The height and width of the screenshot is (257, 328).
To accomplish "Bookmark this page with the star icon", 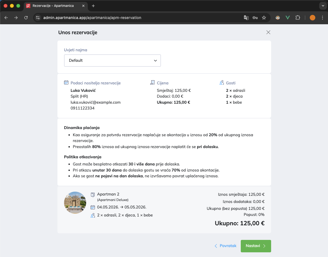I will coord(264,18).
